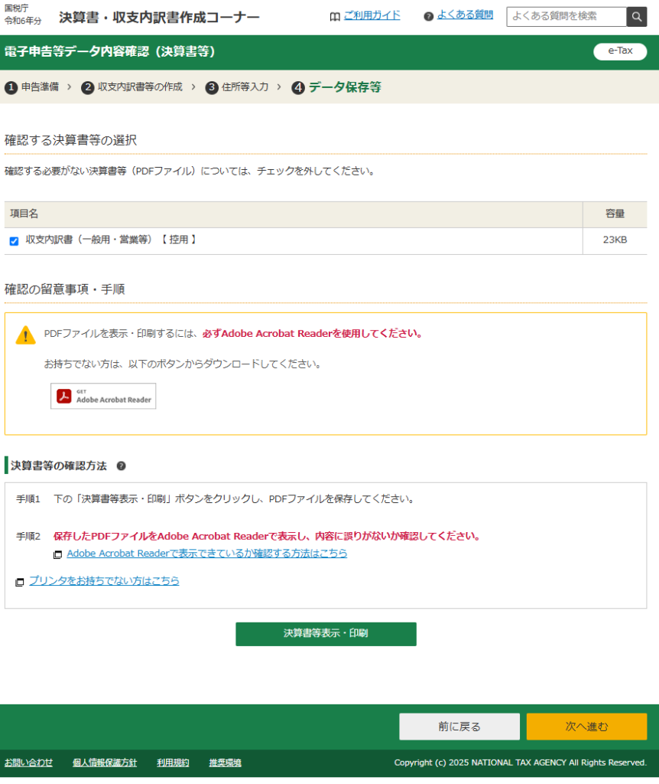
Task: Click the question mark icon beside よくある質問
Action: [428, 17]
